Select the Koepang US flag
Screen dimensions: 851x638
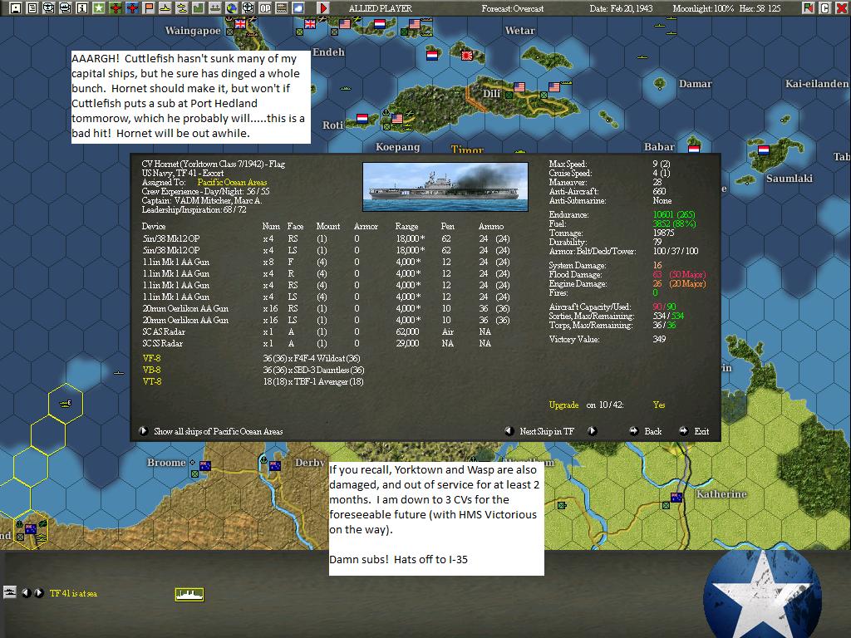click(x=397, y=119)
